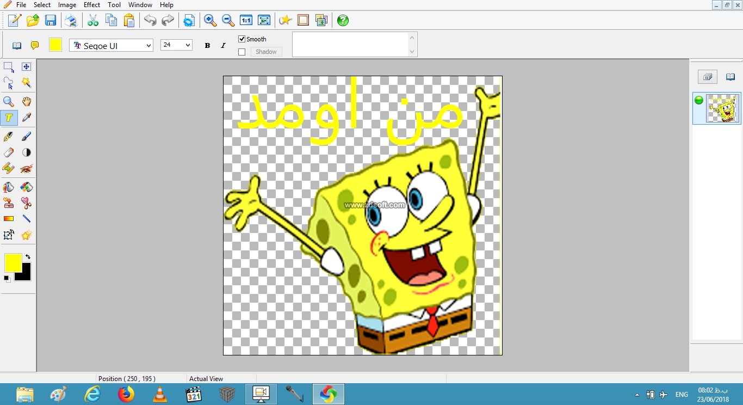Select the pen drawing tool

tap(9, 137)
